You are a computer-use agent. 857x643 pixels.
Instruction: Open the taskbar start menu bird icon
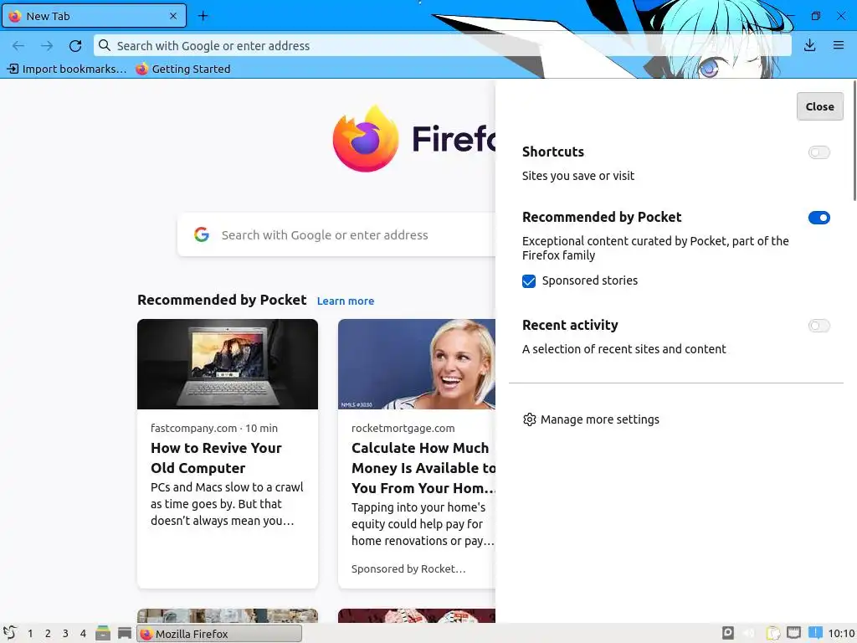(x=10, y=633)
